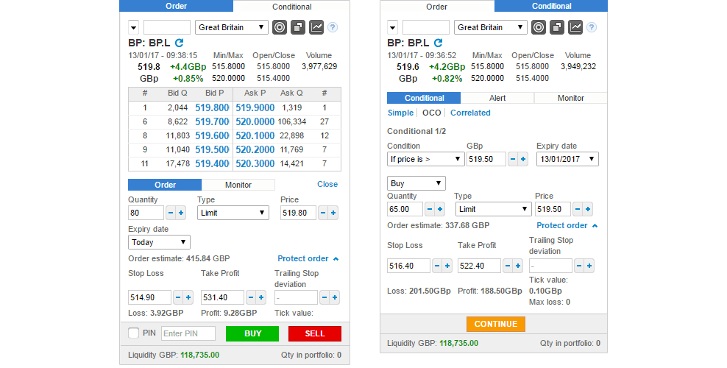This screenshot has height=368, width=727.
Task: Open Type Limit dropdown in Conditional panel
Action: tap(493, 209)
